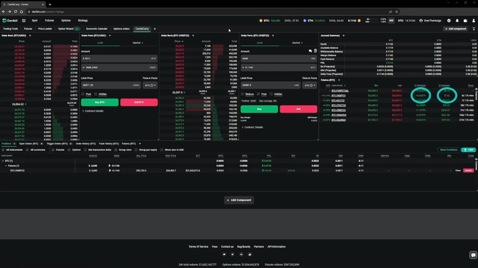
Task: Click plus icon beside Account Summary
Action: (x=343, y=36)
